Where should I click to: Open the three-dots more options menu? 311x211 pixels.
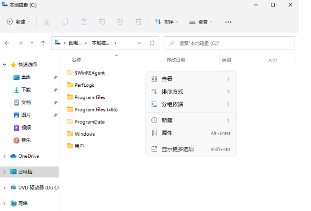228,22
